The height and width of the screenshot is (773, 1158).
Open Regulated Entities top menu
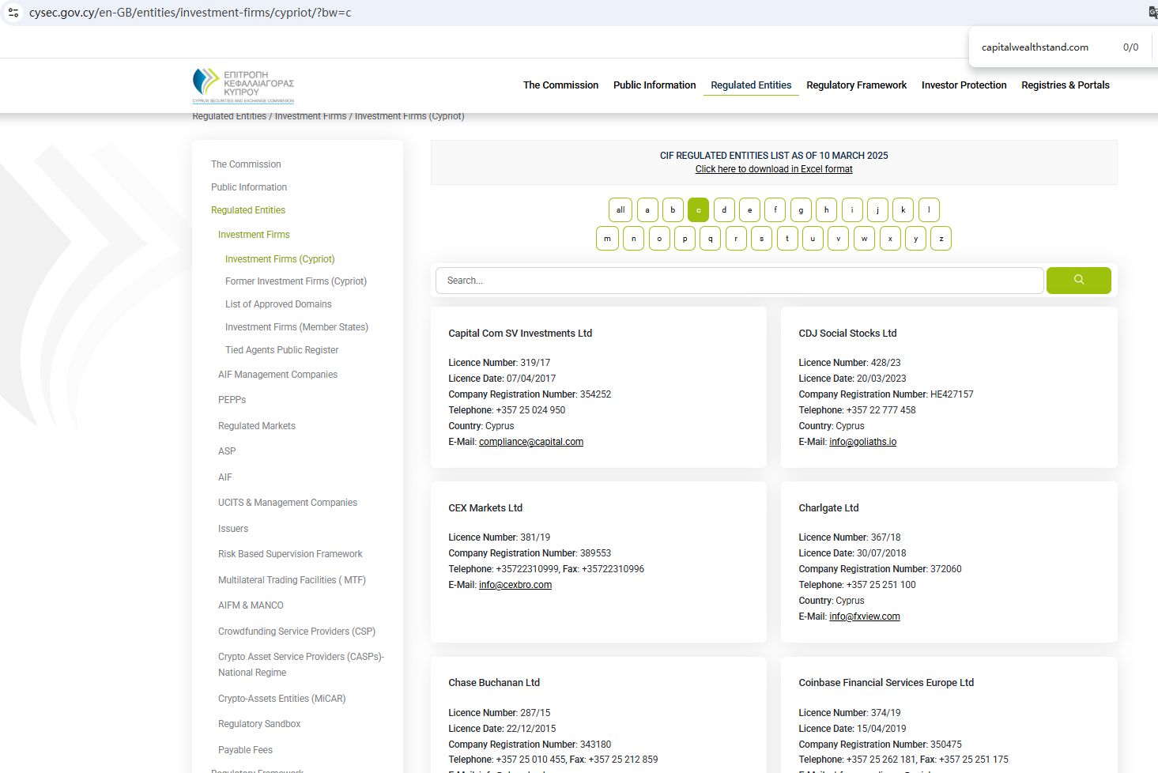point(750,85)
